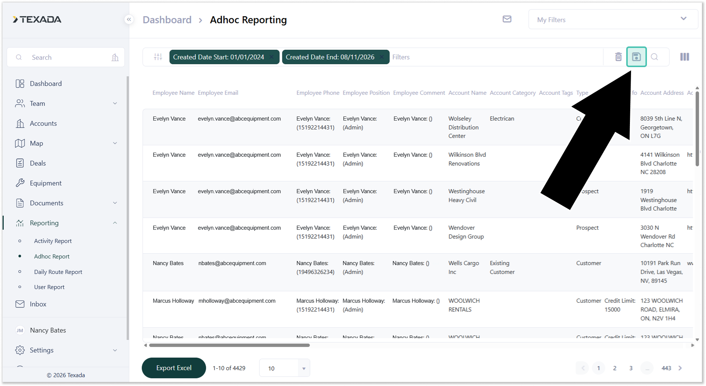Image resolution: width=706 pixels, height=386 pixels.
Task: Click the Account Address column header
Action: click(x=662, y=93)
